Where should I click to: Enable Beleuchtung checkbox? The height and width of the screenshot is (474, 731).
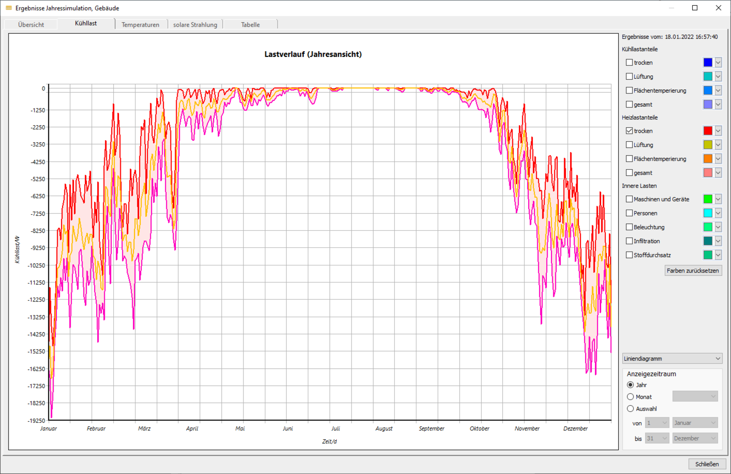point(629,227)
